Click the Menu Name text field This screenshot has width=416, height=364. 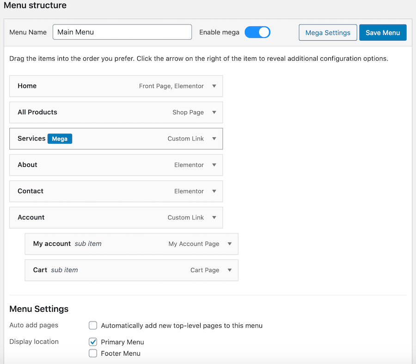point(122,32)
